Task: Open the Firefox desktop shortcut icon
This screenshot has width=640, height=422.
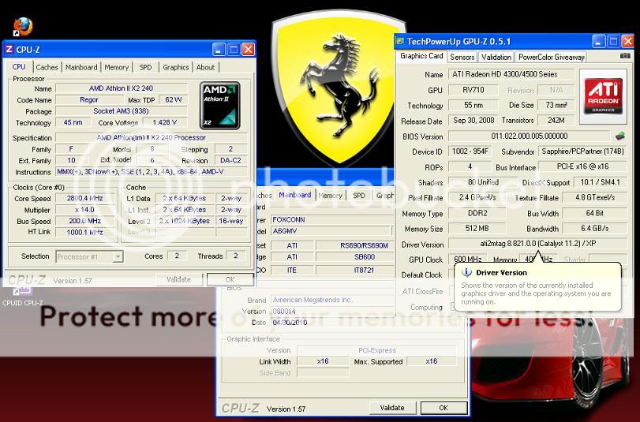Action: [x=22, y=27]
